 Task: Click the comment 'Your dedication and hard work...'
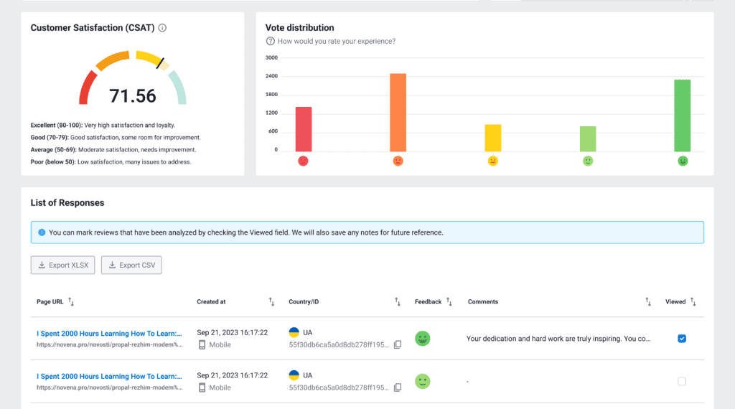(558, 339)
